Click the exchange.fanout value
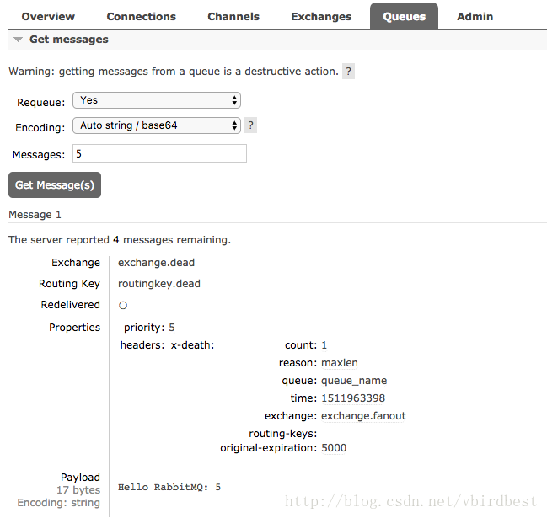This screenshot has width=547, height=518. click(x=363, y=416)
